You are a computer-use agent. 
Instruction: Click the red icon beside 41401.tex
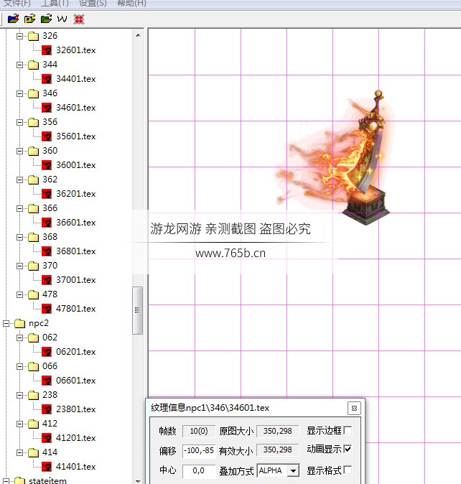tap(47, 467)
